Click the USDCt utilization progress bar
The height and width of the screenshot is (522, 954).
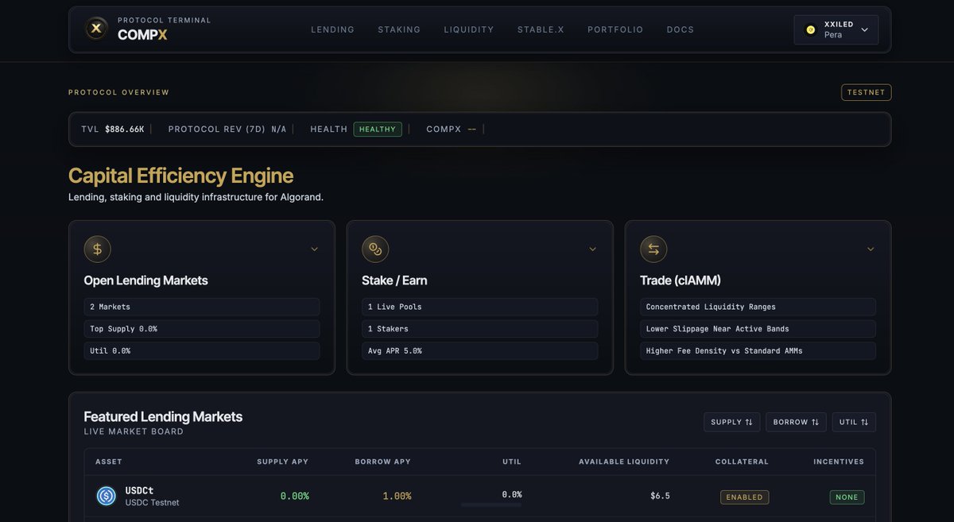pos(491,505)
